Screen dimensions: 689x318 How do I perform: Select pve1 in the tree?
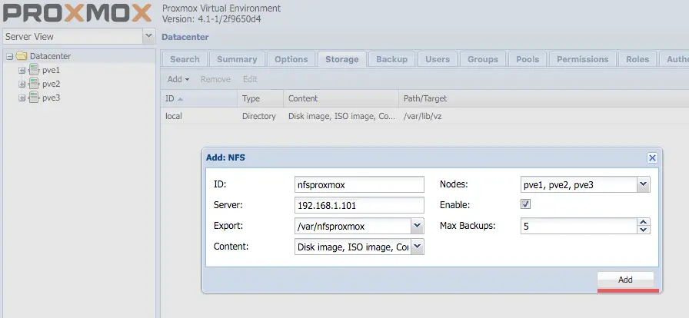point(51,70)
